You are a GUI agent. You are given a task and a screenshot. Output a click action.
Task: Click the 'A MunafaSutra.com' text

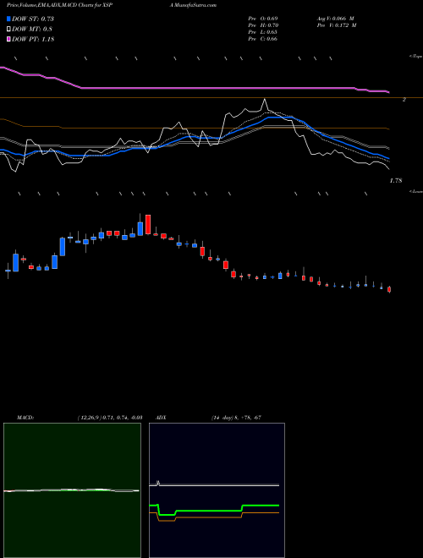click(x=194, y=5)
